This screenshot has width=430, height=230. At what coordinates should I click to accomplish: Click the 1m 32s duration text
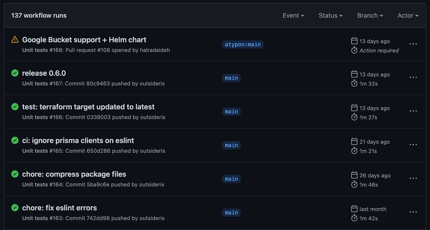tap(369, 84)
